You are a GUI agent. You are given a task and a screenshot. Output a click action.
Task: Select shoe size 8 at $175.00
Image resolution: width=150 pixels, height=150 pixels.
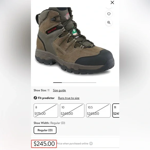(46, 110)
